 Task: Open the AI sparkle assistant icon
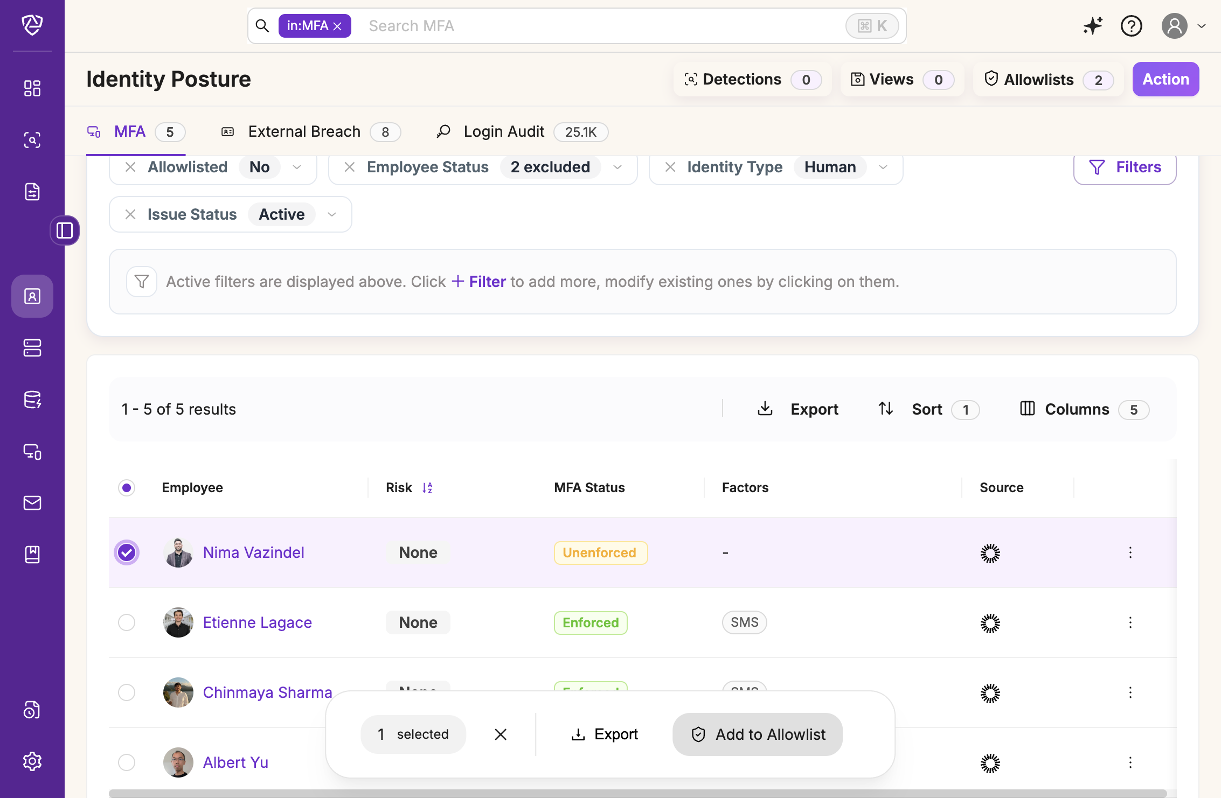pyautogui.click(x=1093, y=26)
